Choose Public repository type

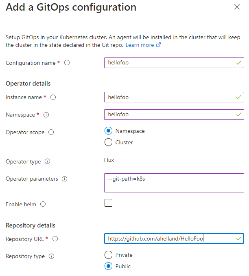108,266
